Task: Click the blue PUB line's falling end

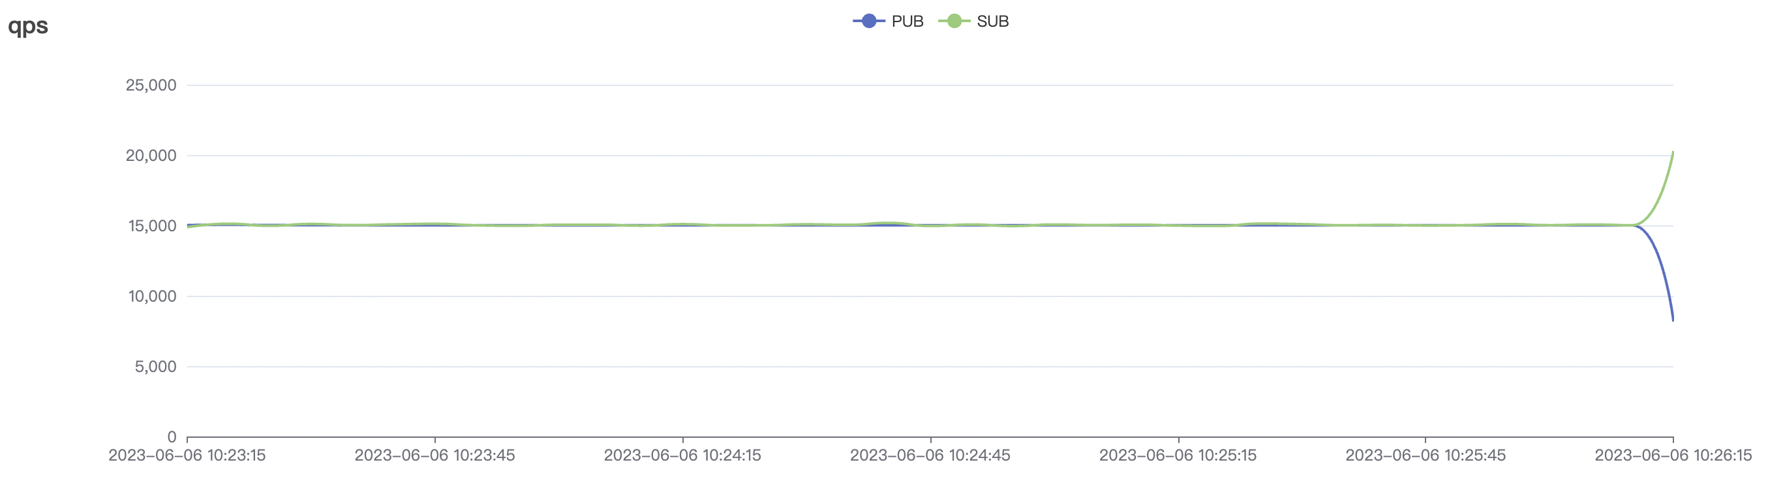Action: pyautogui.click(x=1672, y=317)
